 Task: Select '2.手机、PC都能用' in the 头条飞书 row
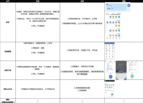click(38, 74)
